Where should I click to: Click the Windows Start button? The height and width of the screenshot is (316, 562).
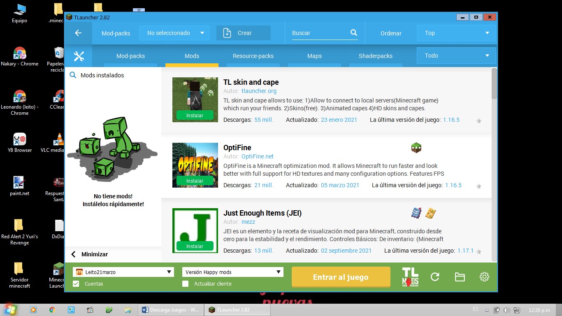(x=12, y=309)
